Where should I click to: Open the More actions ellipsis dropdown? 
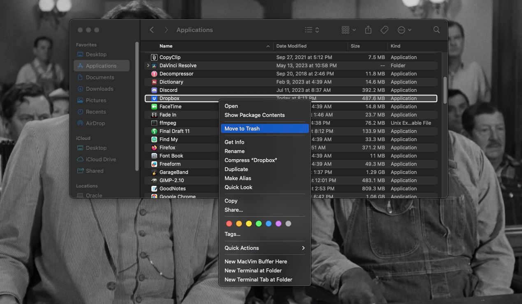point(404,30)
